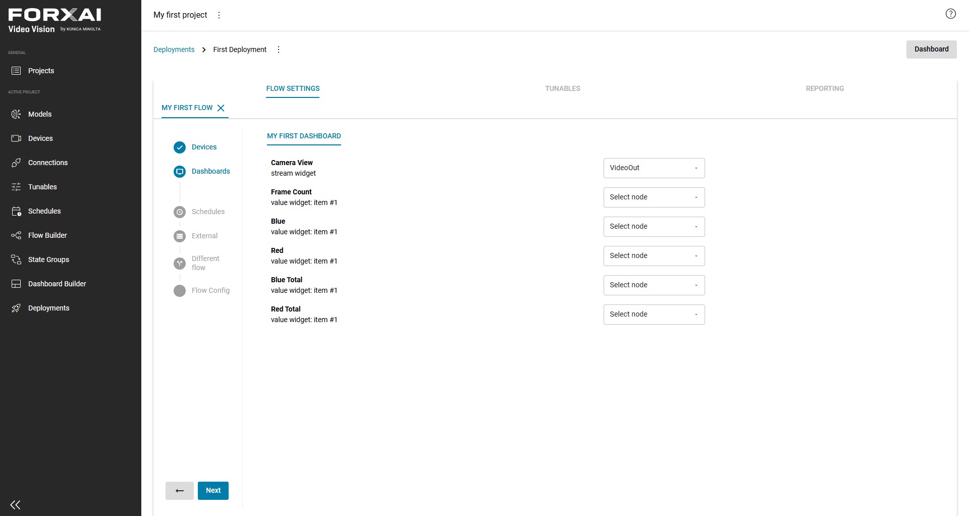
Task: Open Dashboard Builder in the sidebar
Action: point(57,284)
